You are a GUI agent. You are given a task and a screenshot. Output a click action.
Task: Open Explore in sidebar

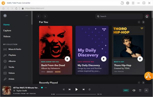tap(7, 31)
